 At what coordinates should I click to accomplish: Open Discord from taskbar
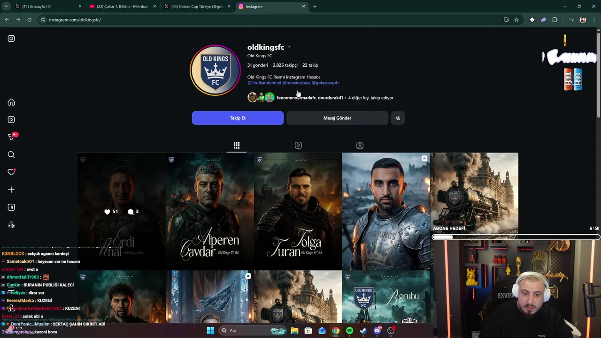pos(378,330)
